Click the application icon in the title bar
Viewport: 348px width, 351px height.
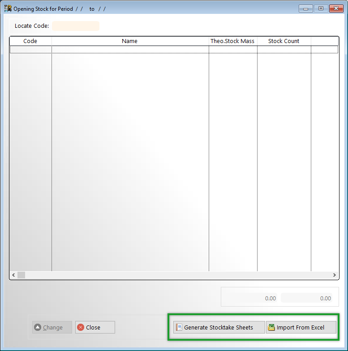pos(8,9)
